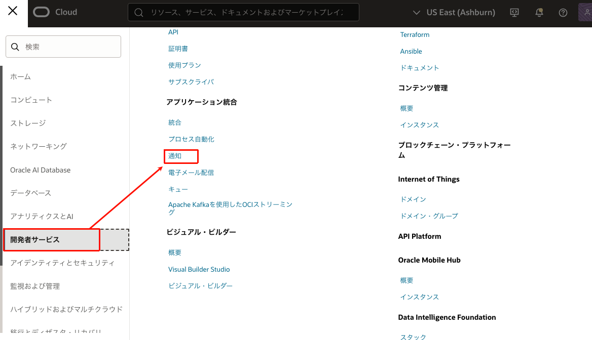The width and height of the screenshot is (592, 340).
Task: Open the 通知 link under アプリケーション統合
Action: pyautogui.click(x=175, y=156)
